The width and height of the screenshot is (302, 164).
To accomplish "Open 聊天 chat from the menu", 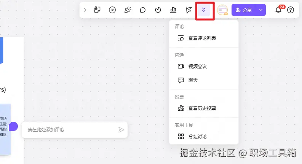I will [x=204, y=80].
